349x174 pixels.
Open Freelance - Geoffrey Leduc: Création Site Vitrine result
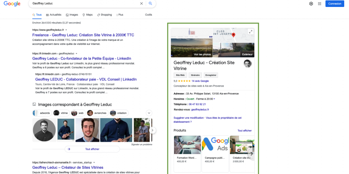83,35
